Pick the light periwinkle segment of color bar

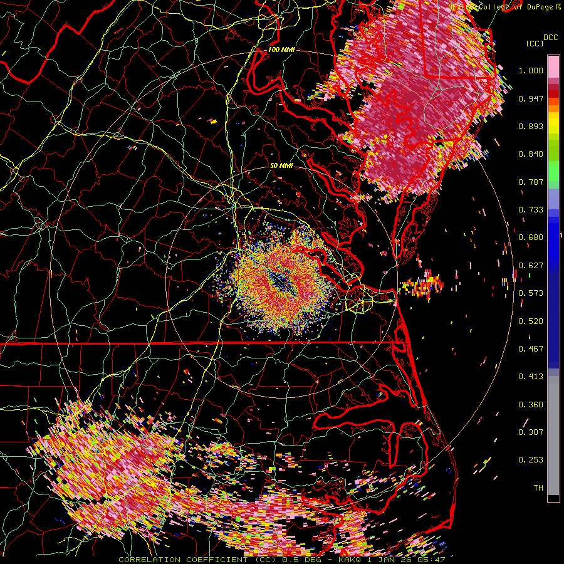pyautogui.click(x=553, y=199)
